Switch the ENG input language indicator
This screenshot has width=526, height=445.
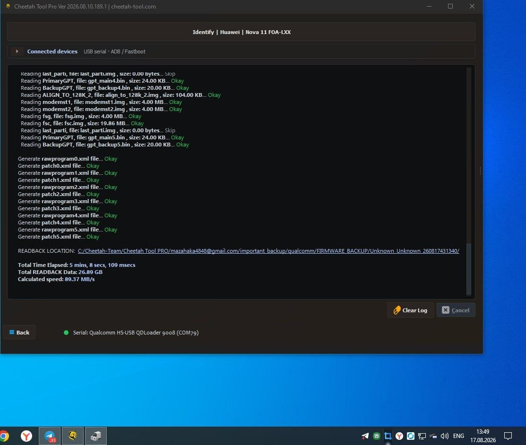[458, 436]
